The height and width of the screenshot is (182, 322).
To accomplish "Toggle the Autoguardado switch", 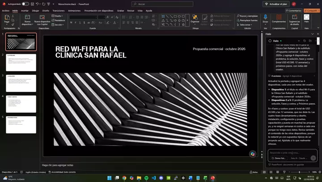I will click(25, 4).
